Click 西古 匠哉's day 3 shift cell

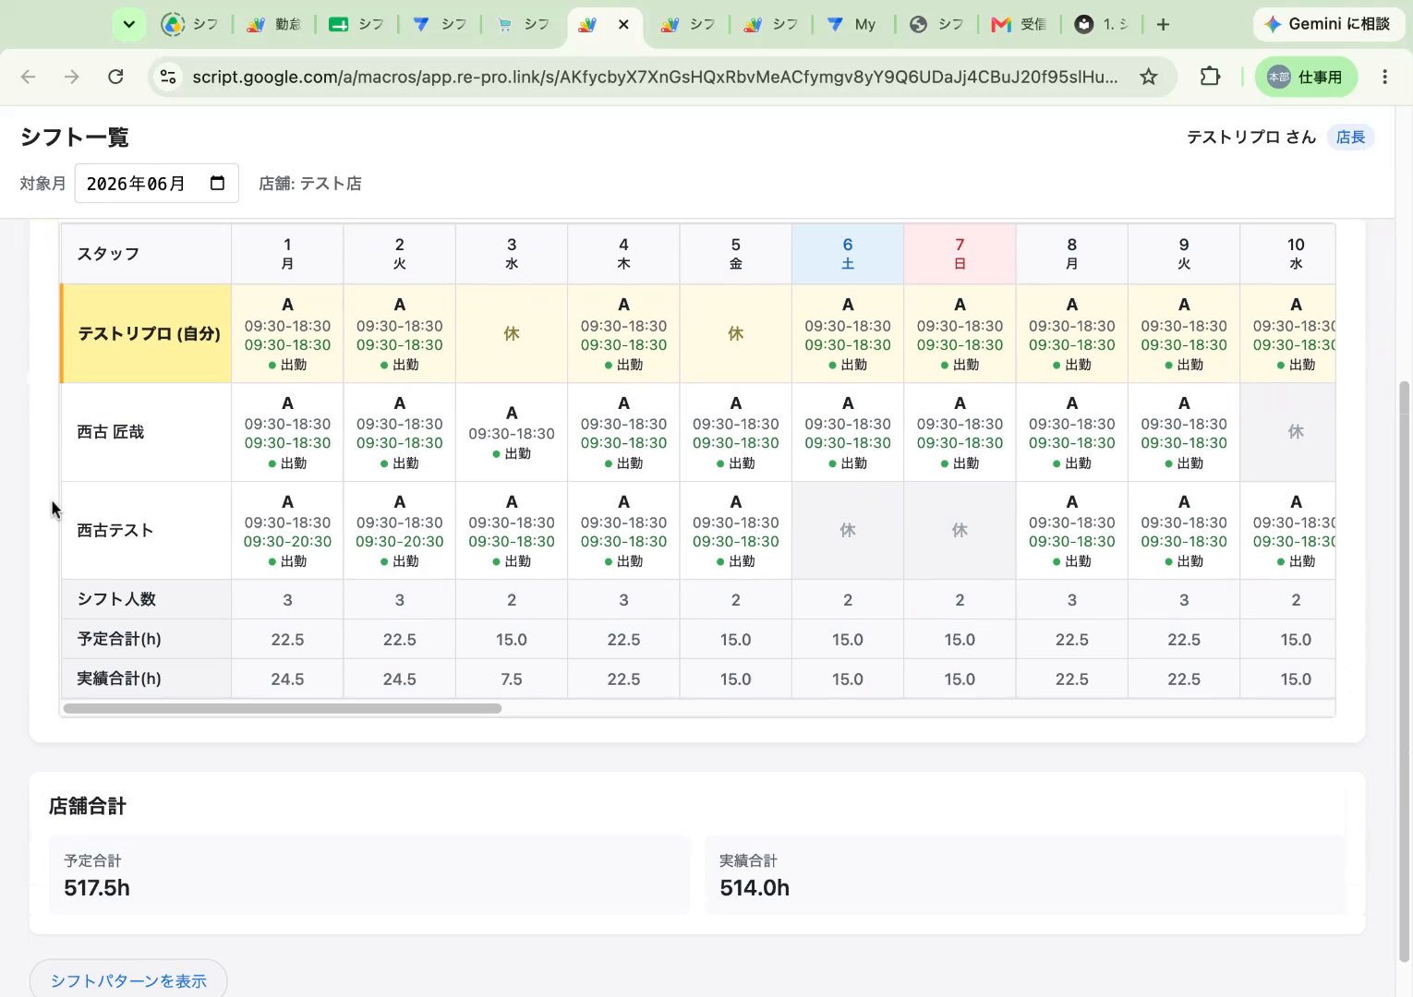(512, 432)
